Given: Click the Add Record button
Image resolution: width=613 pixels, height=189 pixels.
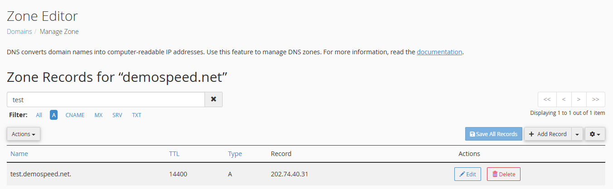Looking at the screenshot, I should [548, 134].
